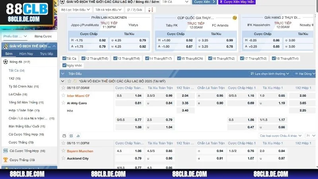This screenshot has width=318, height=179.
Task: Expand the 71 more markets dropdown
Action: pyautogui.click(x=310, y=136)
